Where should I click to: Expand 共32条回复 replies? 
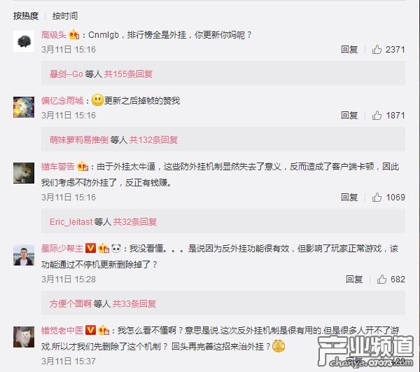coord(134,222)
